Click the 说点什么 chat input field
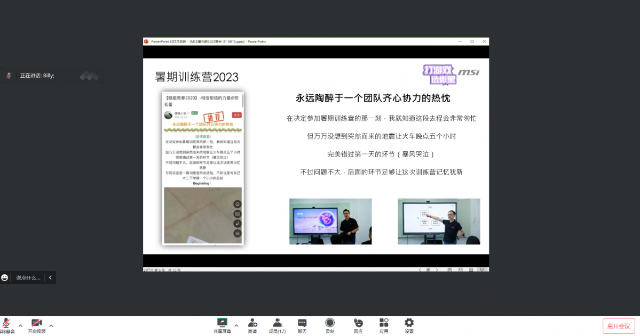 [x=28, y=277]
